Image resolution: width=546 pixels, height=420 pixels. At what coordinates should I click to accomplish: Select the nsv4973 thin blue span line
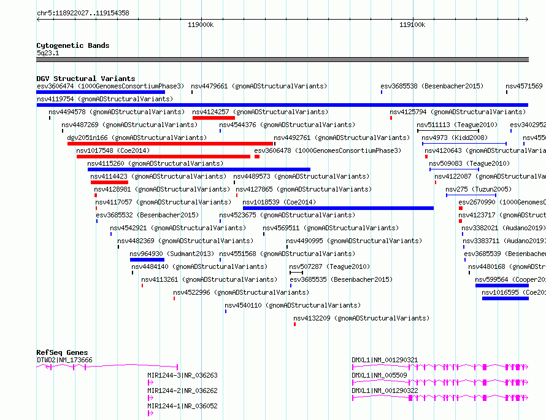[464, 144]
